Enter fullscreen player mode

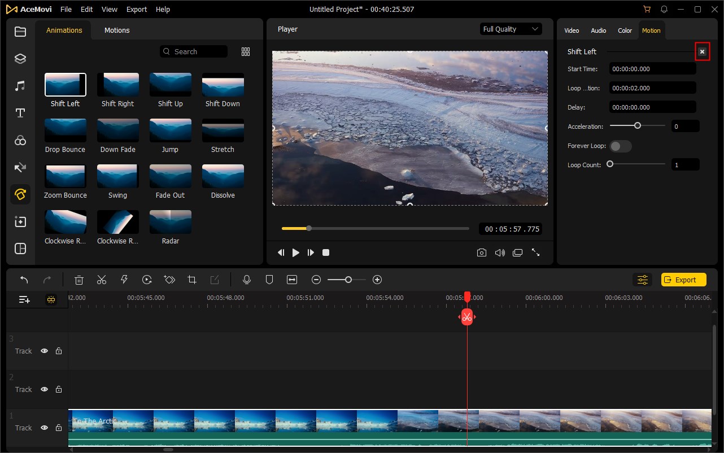pos(535,253)
